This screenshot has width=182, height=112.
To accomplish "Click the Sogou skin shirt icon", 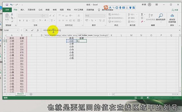I will pyautogui.click(x=130, y=8).
